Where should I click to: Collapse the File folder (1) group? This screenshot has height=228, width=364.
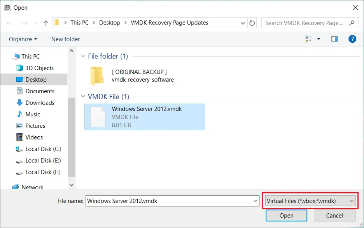pyautogui.click(x=83, y=56)
